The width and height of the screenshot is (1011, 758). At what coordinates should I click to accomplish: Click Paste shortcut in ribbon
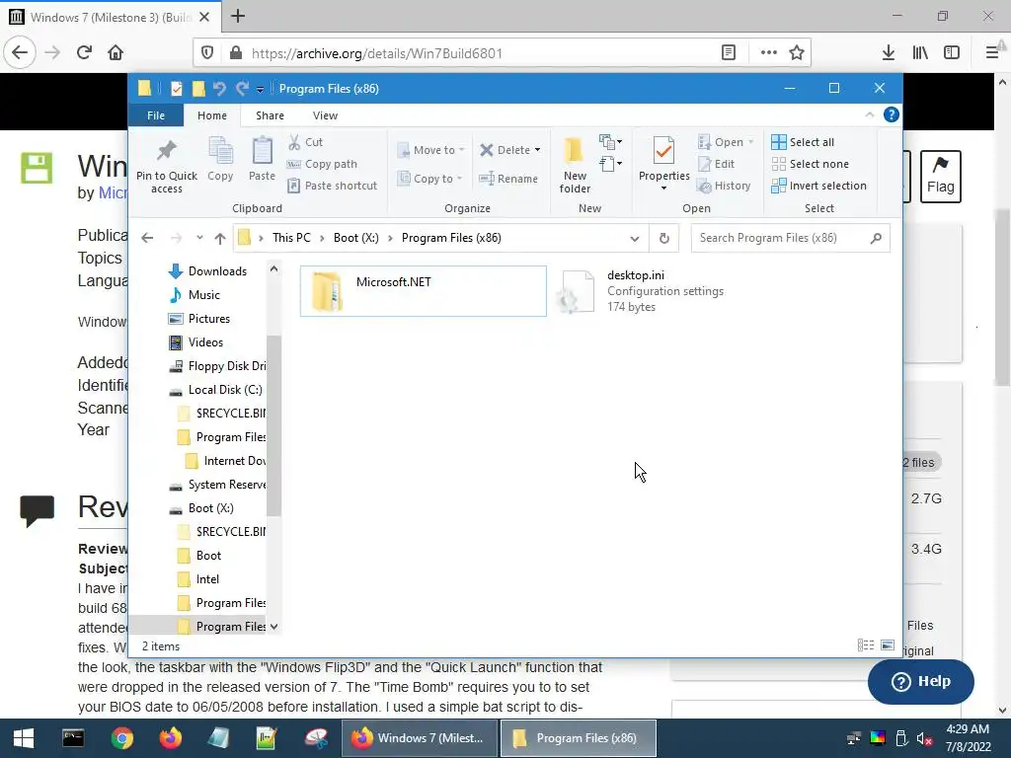[332, 186]
